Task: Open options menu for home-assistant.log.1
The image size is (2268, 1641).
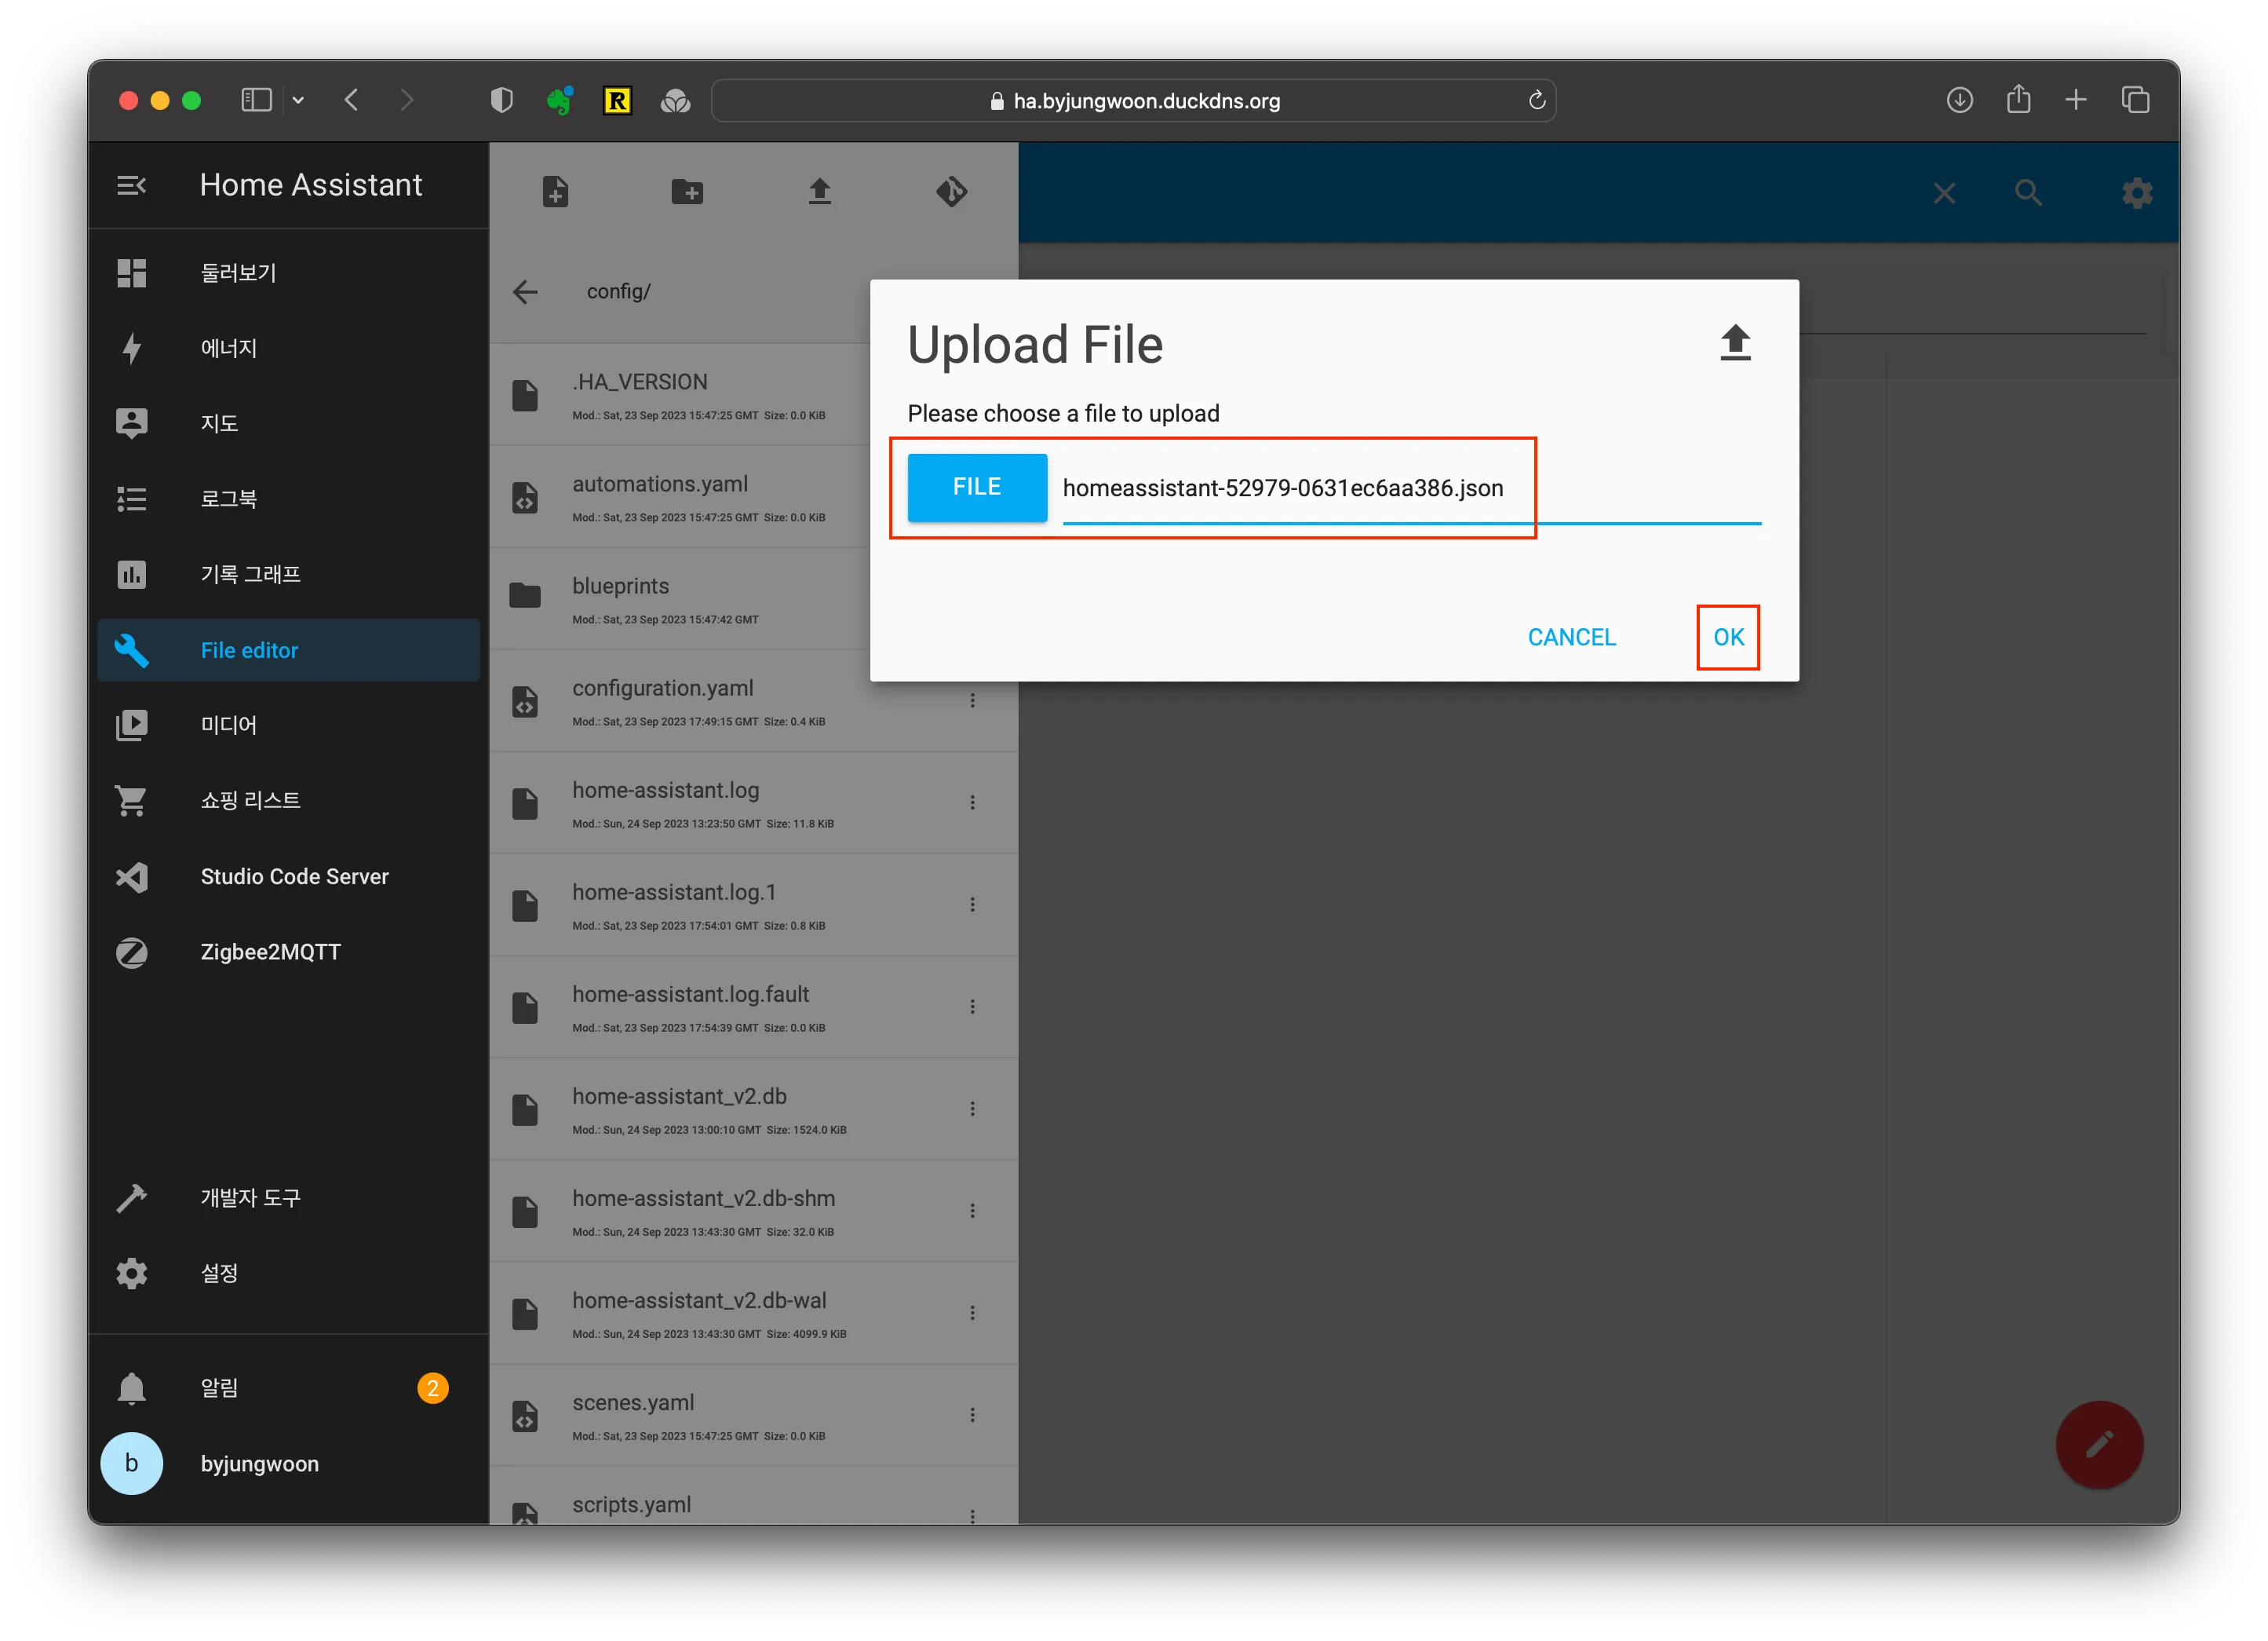Action: tap(972, 905)
